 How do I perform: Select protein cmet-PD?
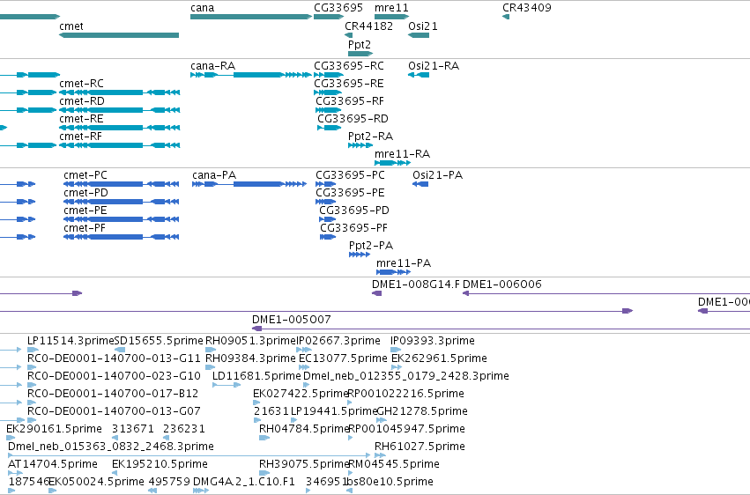[x=122, y=202]
